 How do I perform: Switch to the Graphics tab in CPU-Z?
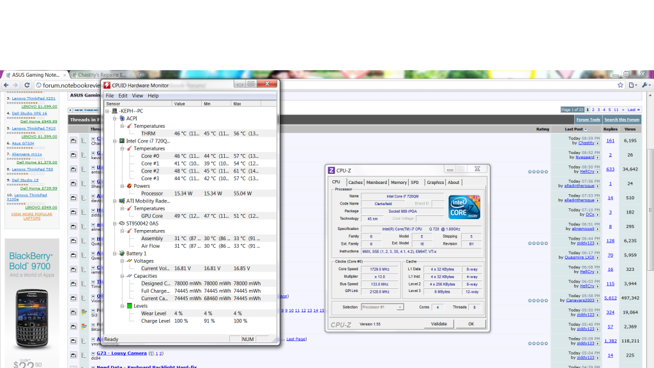click(435, 182)
